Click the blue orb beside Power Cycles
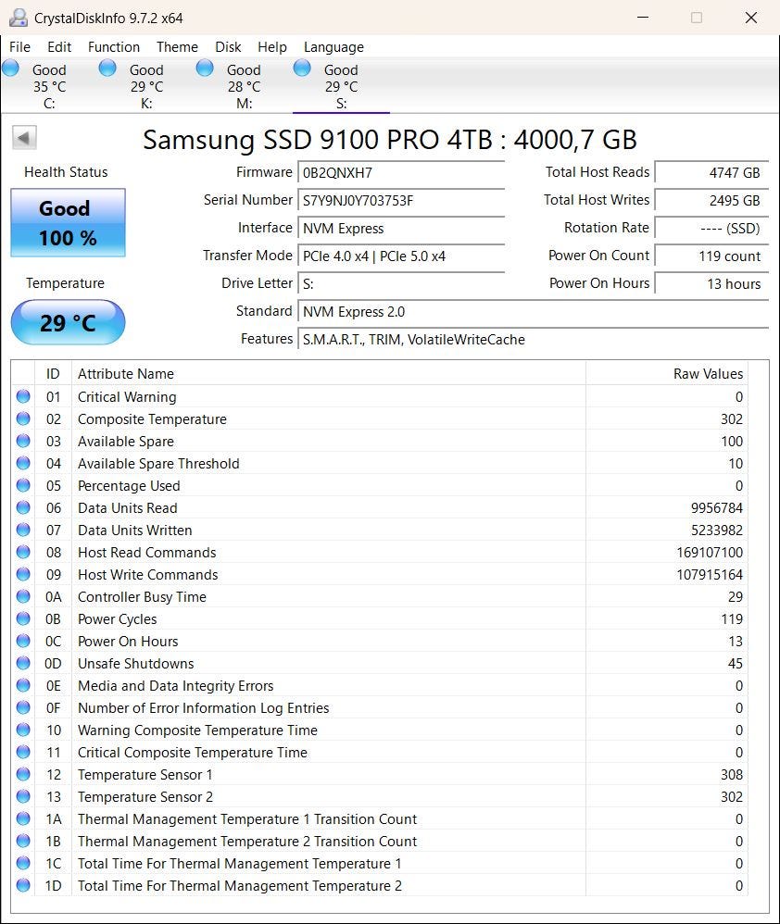 coord(23,618)
